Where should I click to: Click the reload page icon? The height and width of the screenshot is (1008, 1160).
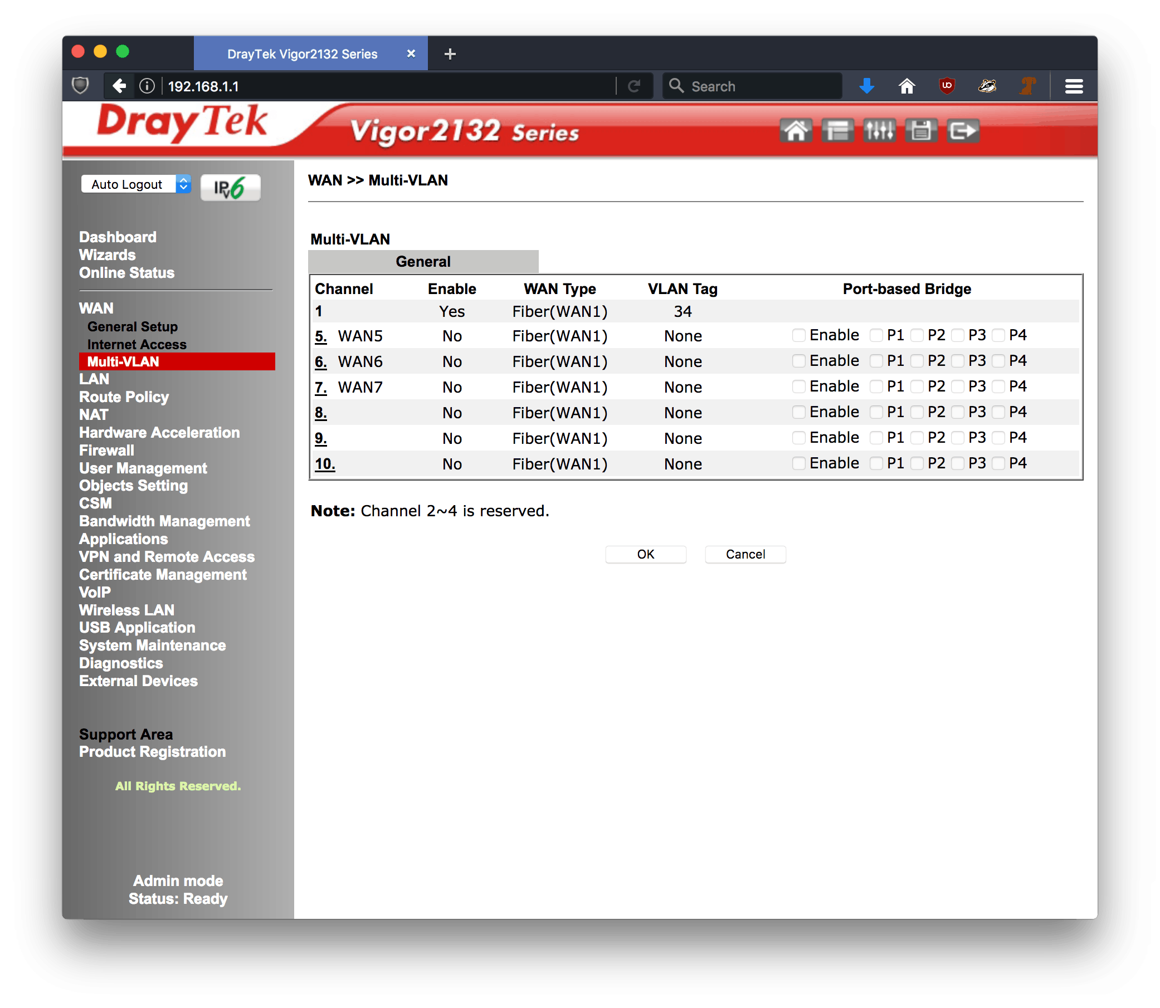click(634, 86)
